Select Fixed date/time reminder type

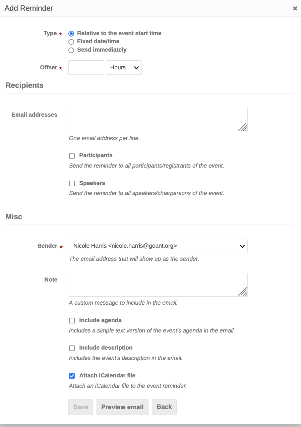click(x=71, y=42)
